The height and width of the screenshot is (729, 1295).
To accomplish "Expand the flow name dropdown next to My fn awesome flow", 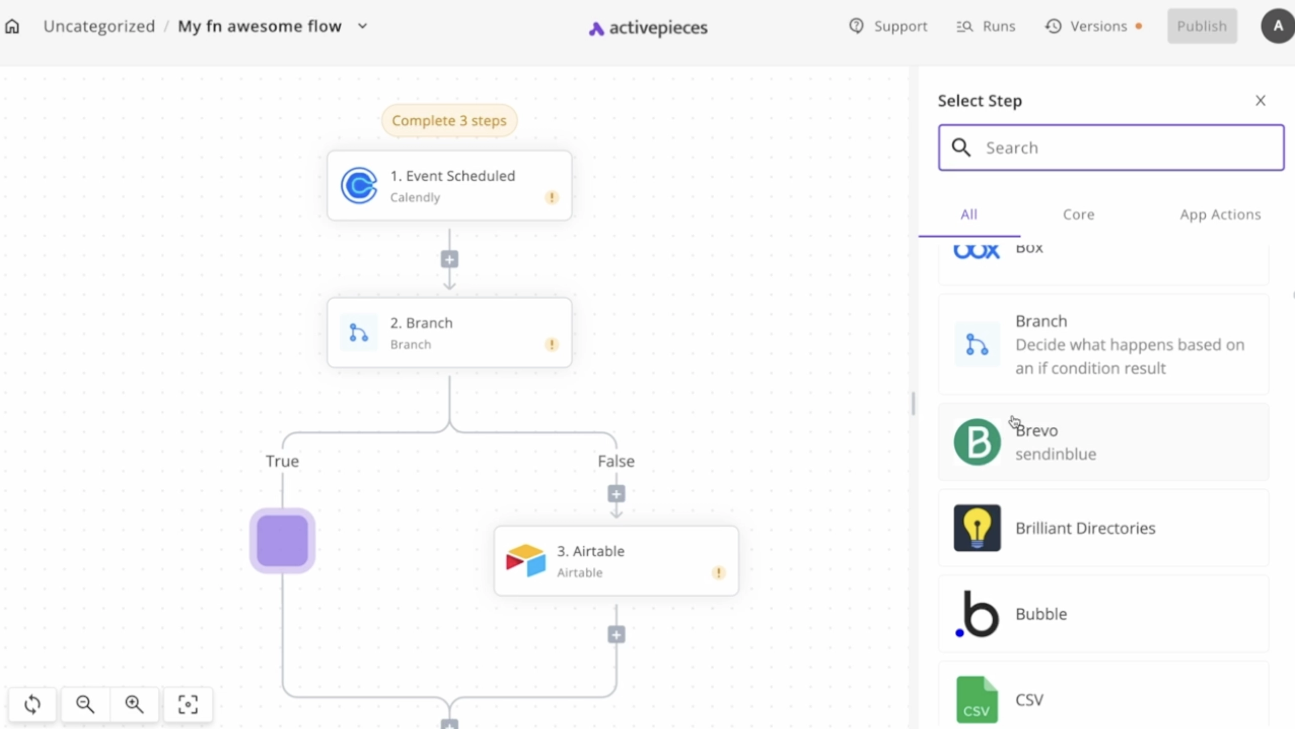I will tap(363, 26).
